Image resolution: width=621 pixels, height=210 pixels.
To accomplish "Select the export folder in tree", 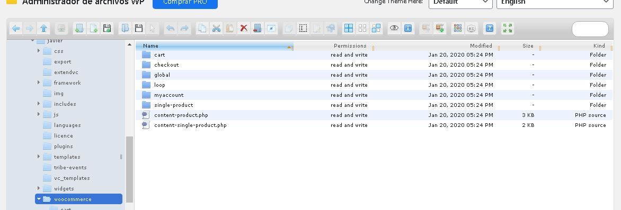I will point(63,62).
